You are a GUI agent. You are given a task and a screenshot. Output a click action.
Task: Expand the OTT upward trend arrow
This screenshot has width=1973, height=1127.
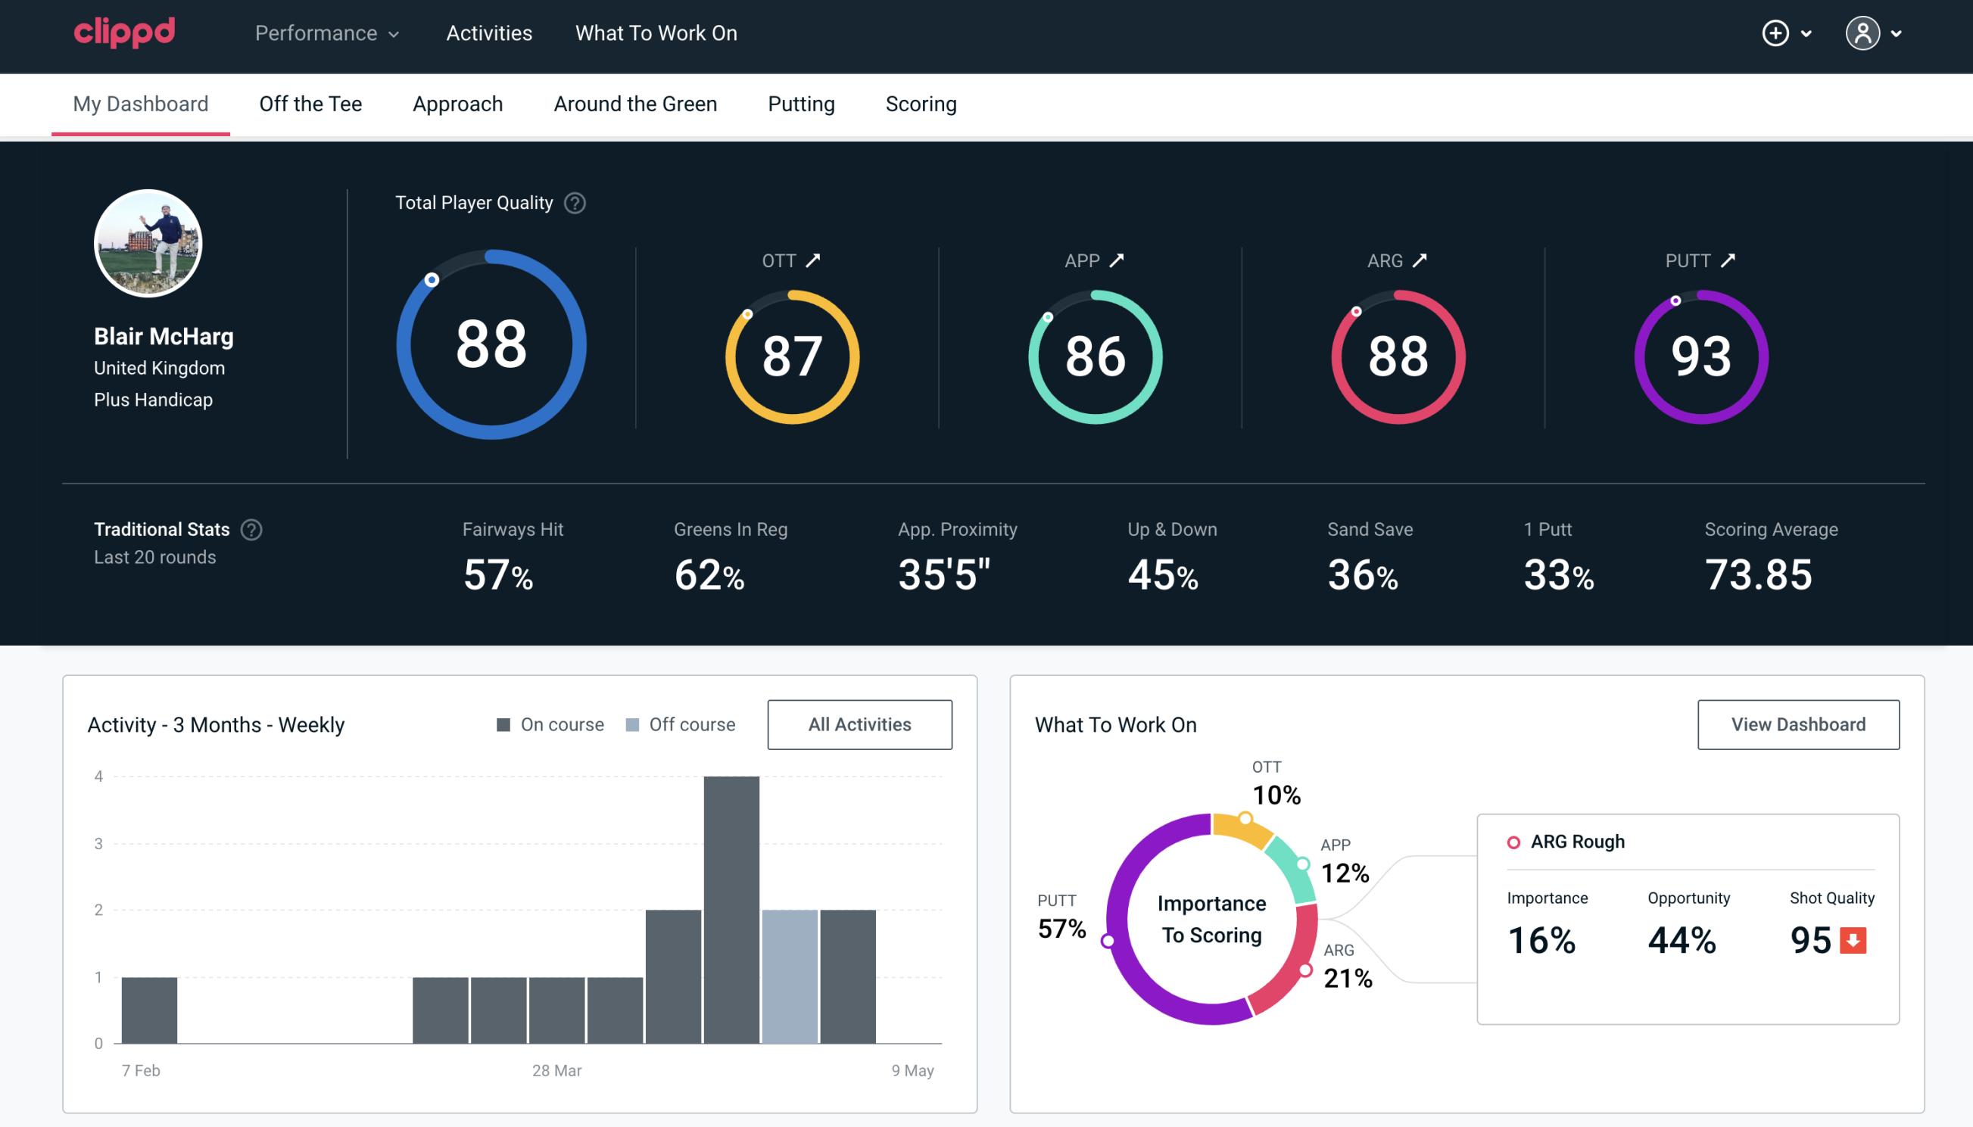815,260
